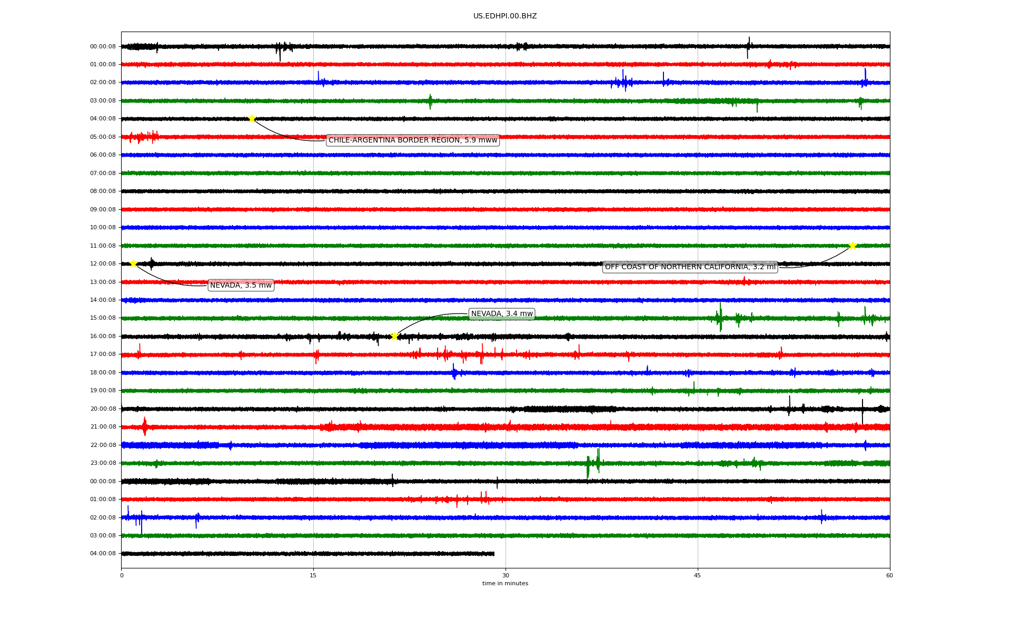Click OFF COAST OF NORTHERN CALIFORNIA label

pos(690,267)
